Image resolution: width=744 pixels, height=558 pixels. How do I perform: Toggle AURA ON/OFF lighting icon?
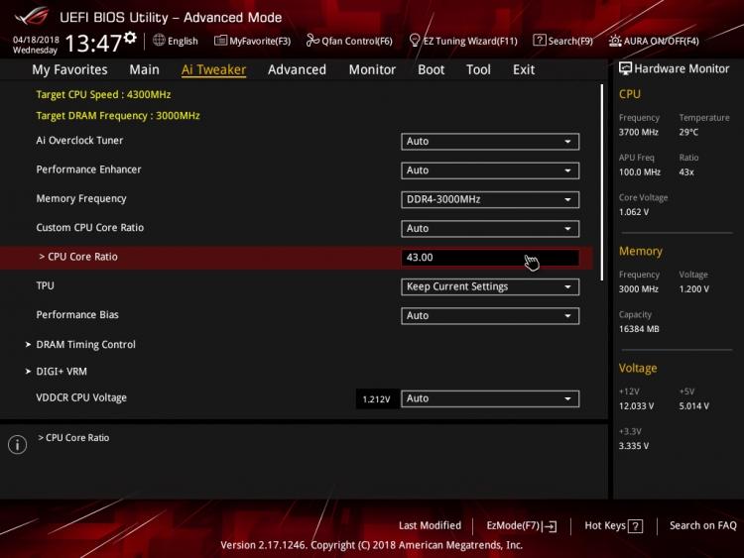(615, 41)
